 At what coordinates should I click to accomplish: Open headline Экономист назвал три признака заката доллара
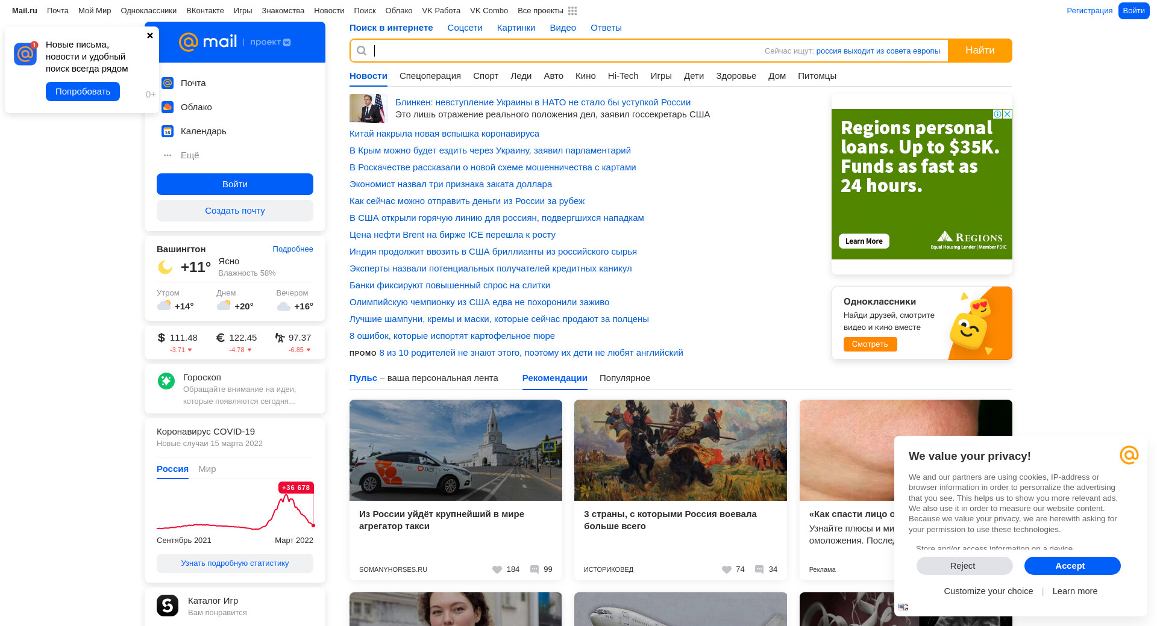[x=451, y=184]
